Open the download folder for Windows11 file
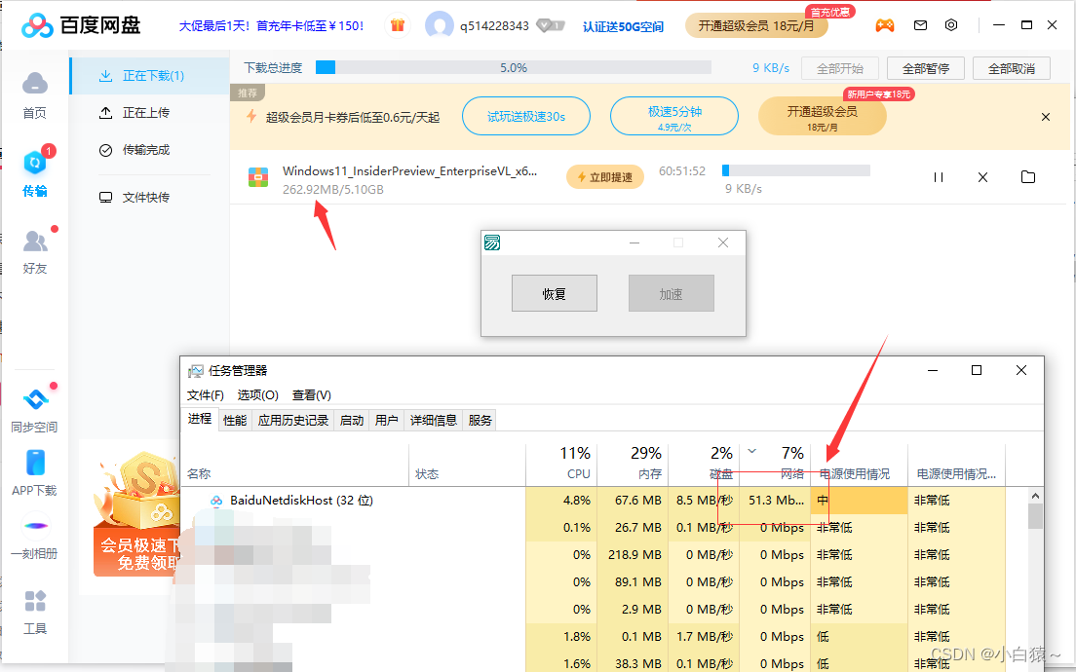Image resolution: width=1076 pixels, height=672 pixels. (1028, 177)
